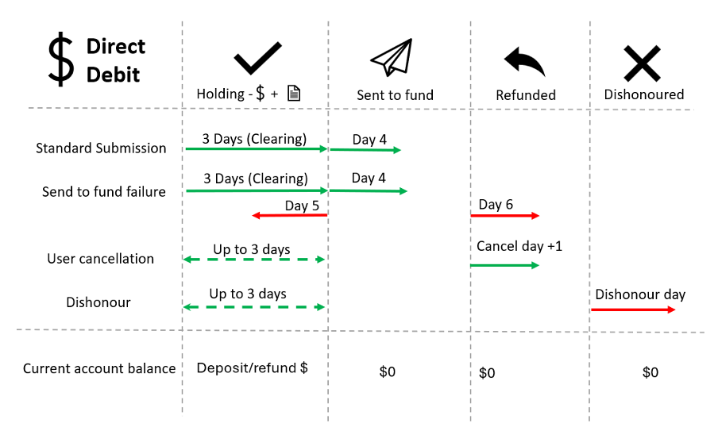Select the Standard Submission row label
Screen dimensions: 718x427
coord(101,148)
